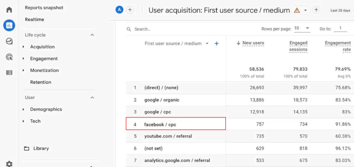
Task: Add comparison with plus next to A
Action: [x=130, y=10]
